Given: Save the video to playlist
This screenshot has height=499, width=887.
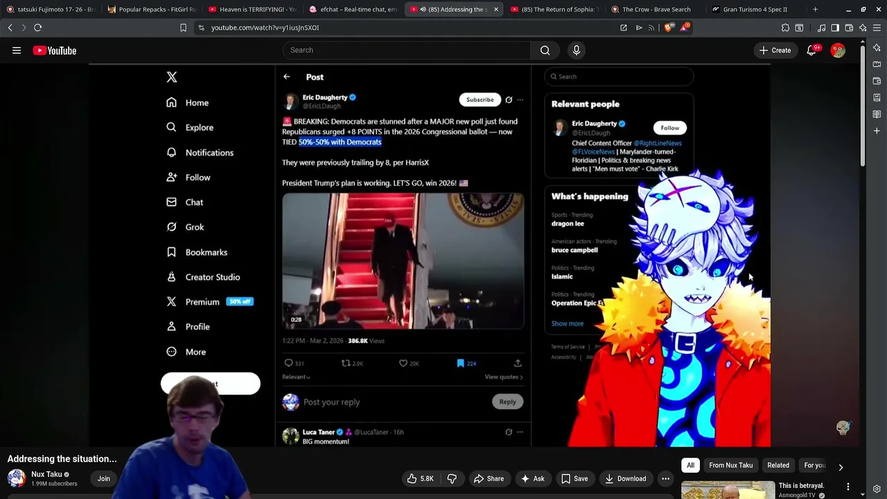Looking at the screenshot, I should [x=574, y=478].
